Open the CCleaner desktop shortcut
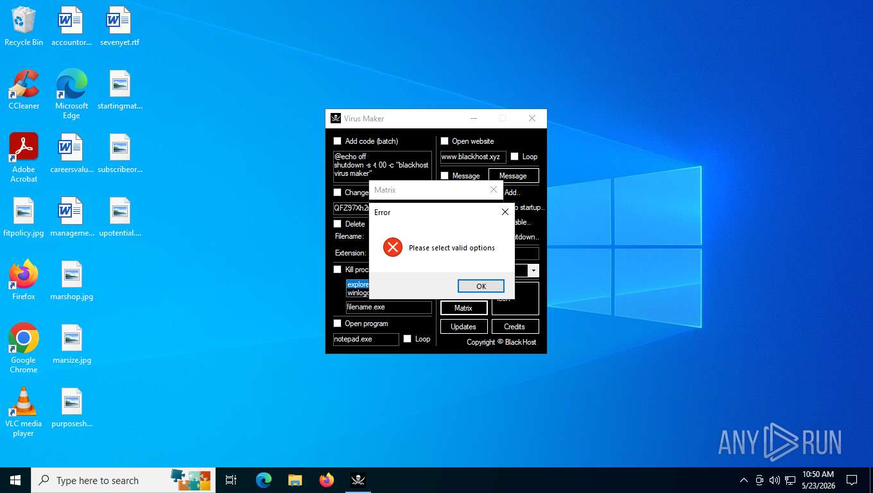The height and width of the screenshot is (493, 873). click(x=24, y=90)
